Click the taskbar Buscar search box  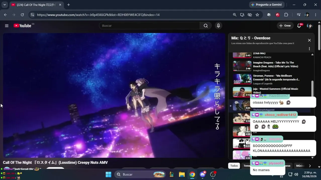140,174
